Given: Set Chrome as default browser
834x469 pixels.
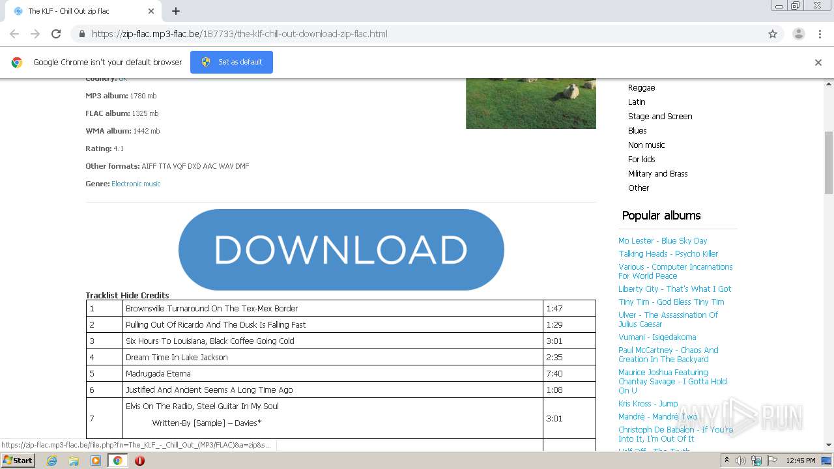Looking at the screenshot, I should pyautogui.click(x=231, y=62).
